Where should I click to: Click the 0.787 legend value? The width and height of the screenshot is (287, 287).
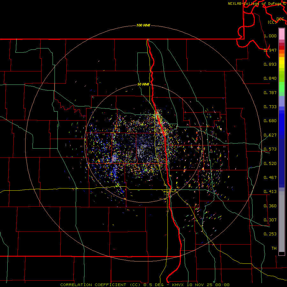[x=270, y=92]
